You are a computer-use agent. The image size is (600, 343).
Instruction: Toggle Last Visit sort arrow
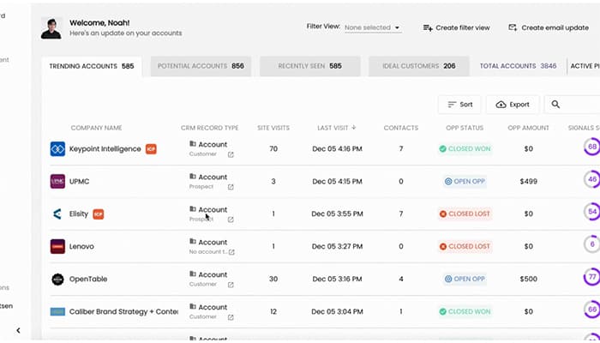[353, 128]
